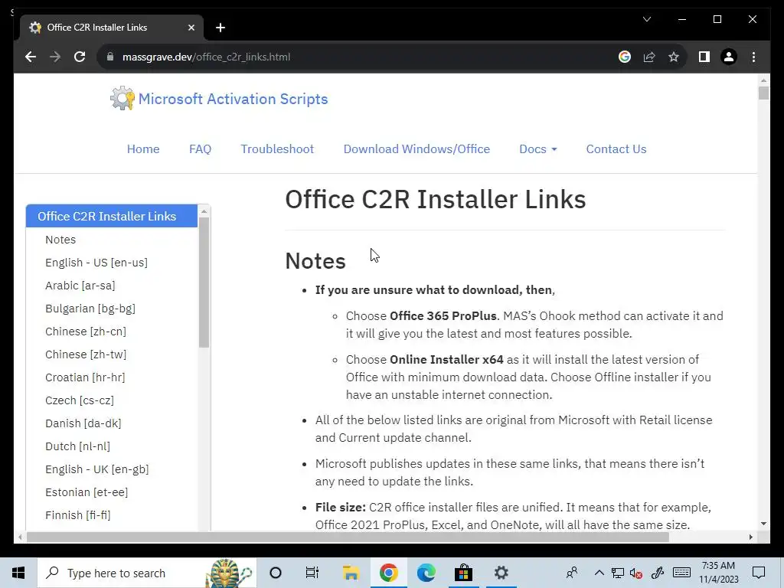Click the muted volume tray icon
The width and height of the screenshot is (784, 588).
point(636,573)
